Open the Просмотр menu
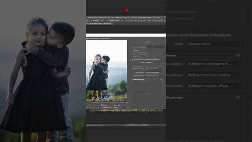Screen dimensions: 252x142 point(134,17)
